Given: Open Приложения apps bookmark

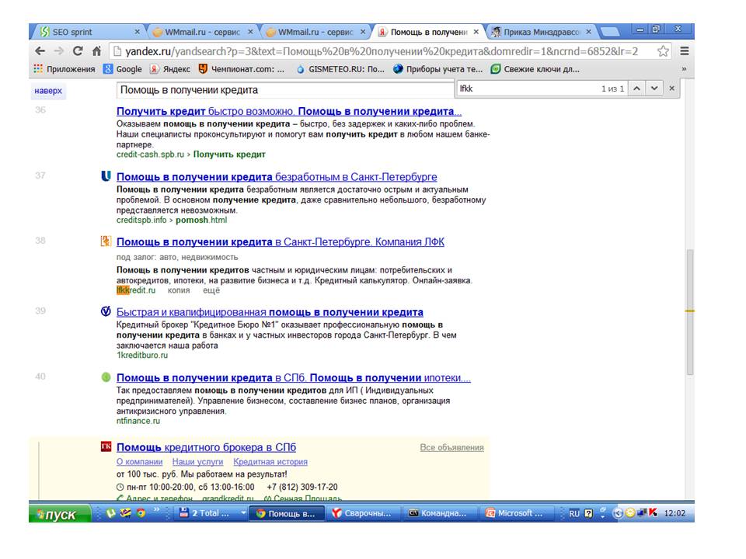Looking at the screenshot, I should (64, 69).
